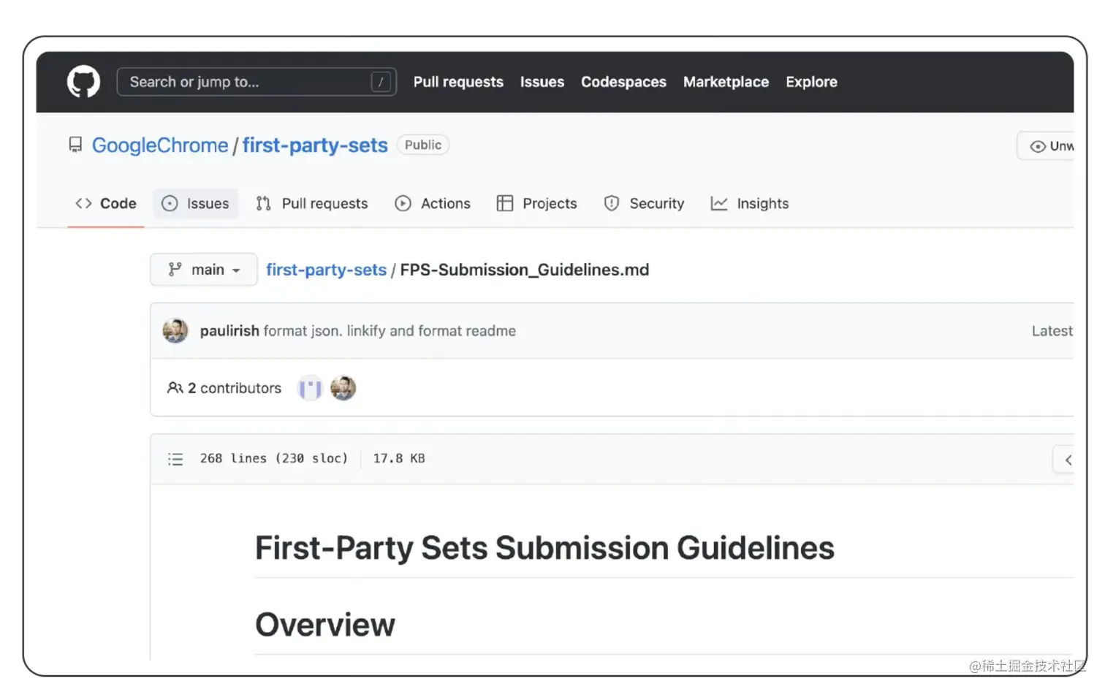Image resolution: width=1105 pixels, height=692 pixels.
Task: Click the slash shortcut key icon
Action: click(x=381, y=82)
